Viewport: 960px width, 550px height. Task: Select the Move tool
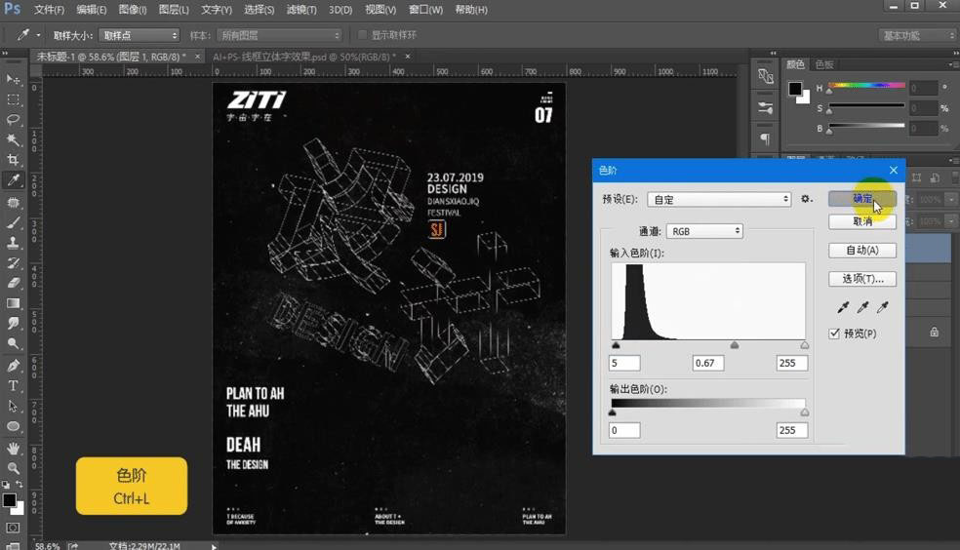[x=13, y=80]
